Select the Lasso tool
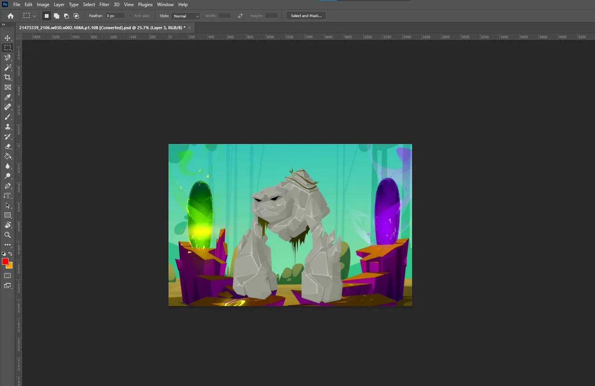 point(7,58)
